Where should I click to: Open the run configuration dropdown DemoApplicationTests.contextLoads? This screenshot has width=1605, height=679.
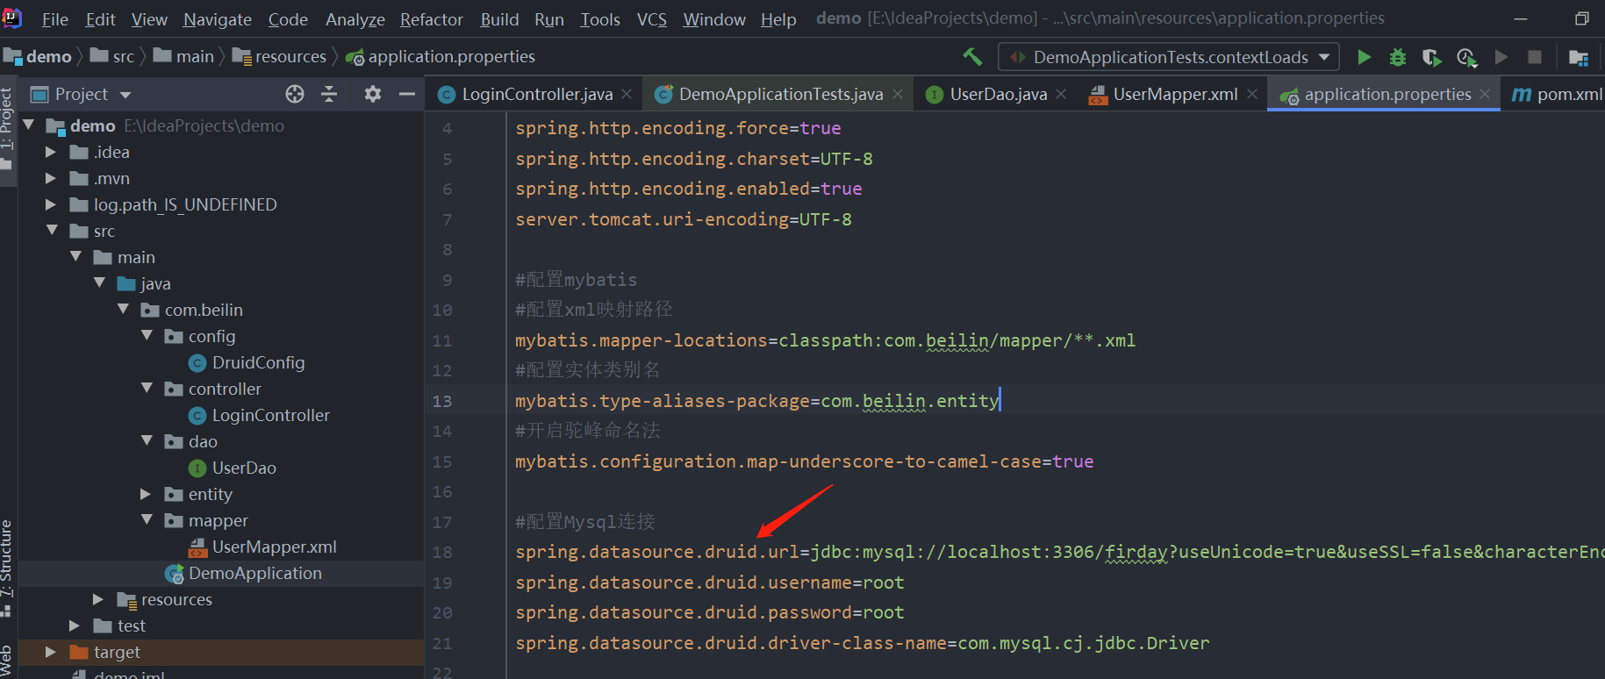click(1169, 57)
